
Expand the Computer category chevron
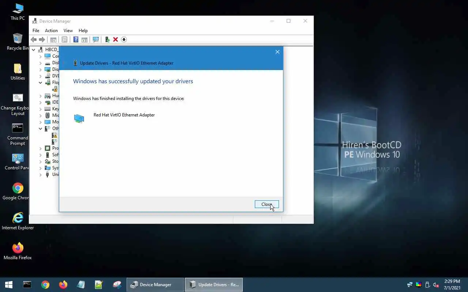tap(41, 56)
